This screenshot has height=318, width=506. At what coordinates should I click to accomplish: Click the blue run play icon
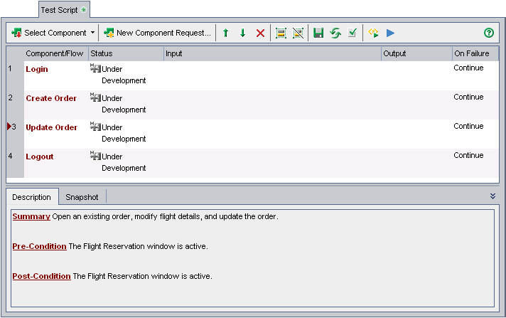[390, 33]
